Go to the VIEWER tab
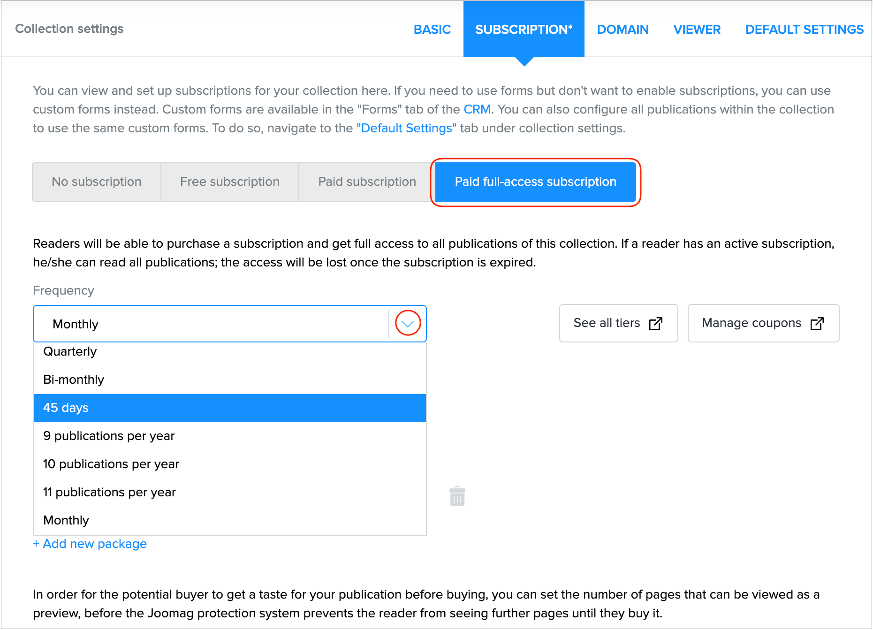The image size is (873, 630). [697, 30]
